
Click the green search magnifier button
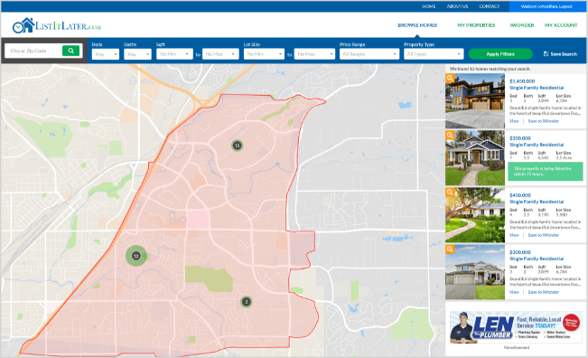pos(70,51)
